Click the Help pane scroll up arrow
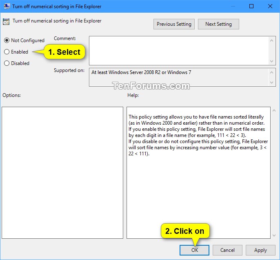Viewport: 280px width, 260px height. 274,111
